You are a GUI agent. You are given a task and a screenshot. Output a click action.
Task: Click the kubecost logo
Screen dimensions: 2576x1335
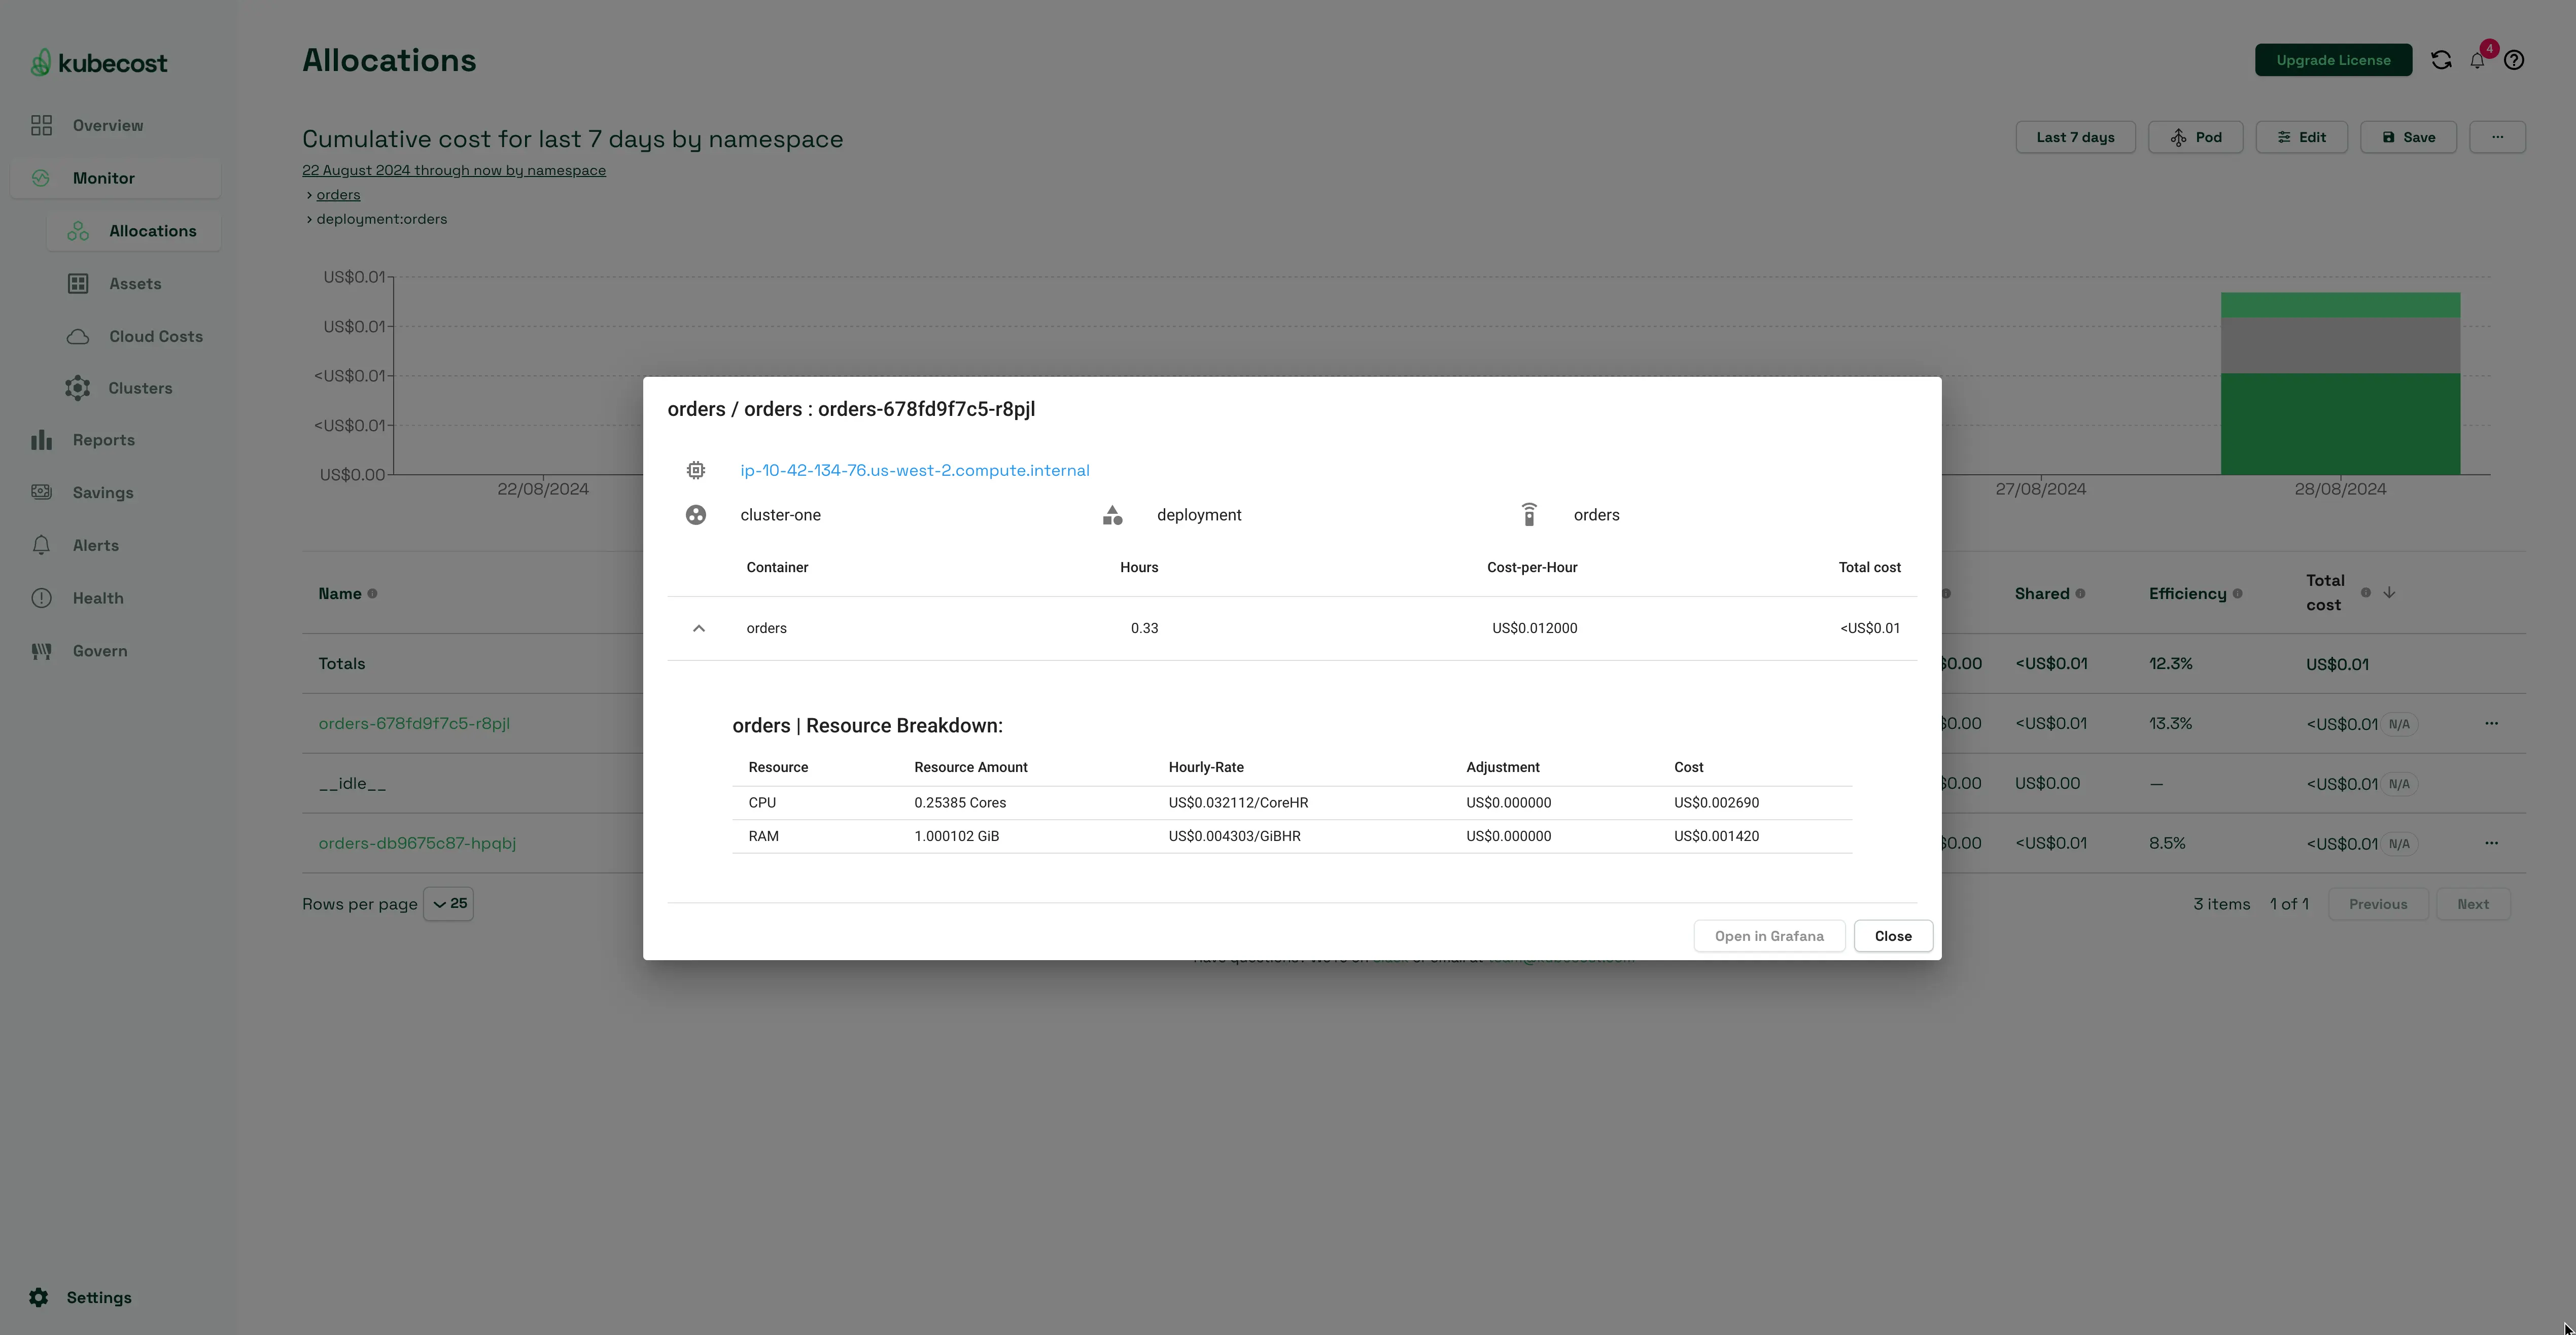pyautogui.click(x=98, y=62)
